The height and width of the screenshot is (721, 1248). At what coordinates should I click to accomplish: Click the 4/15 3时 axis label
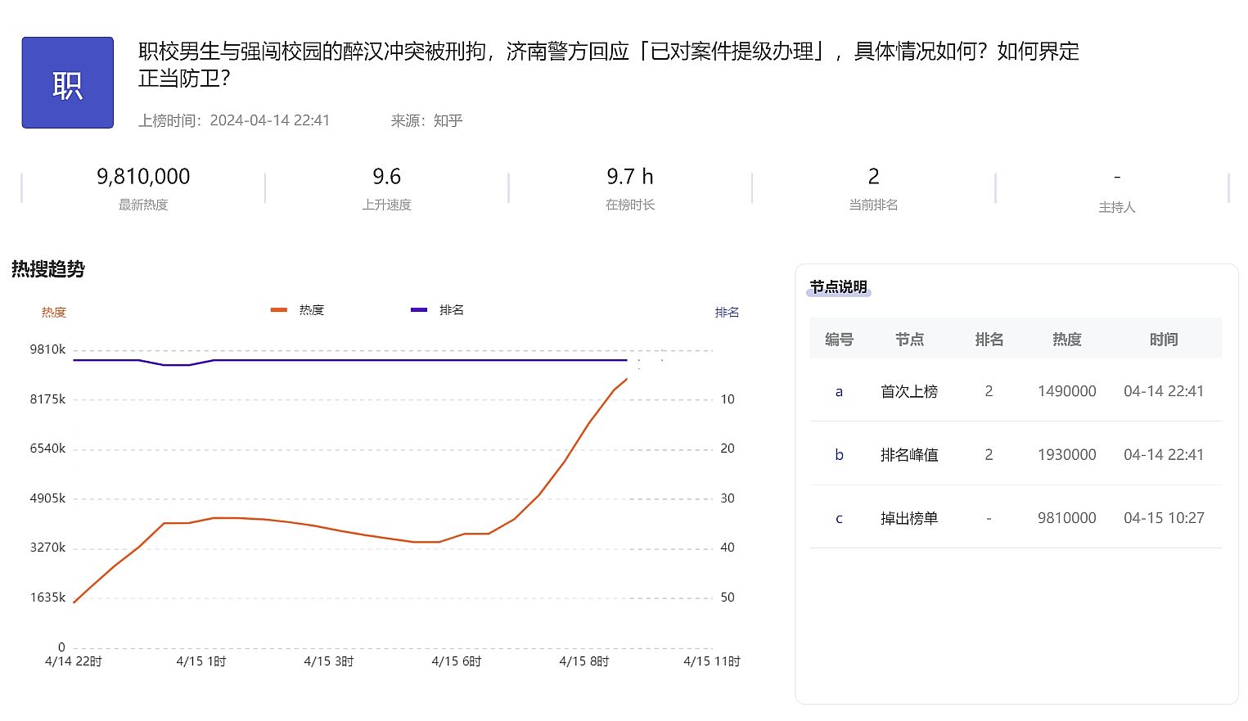pyautogui.click(x=329, y=661)
